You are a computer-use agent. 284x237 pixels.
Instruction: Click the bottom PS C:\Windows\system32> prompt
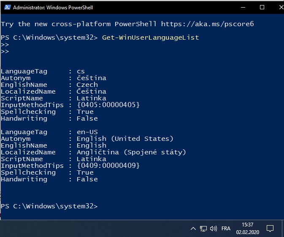(49, 206)
